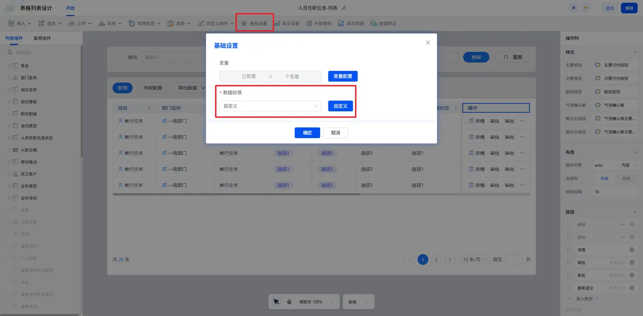Close the 基础设置 dialog with the X

coord(428,43)
